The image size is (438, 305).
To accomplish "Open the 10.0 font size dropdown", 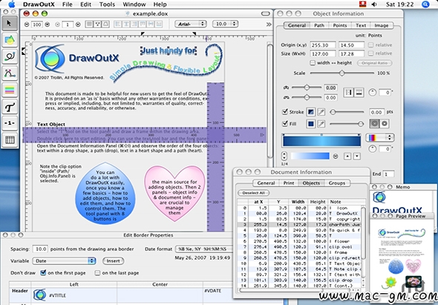I will pyautogui.click(x=225, y=24).
